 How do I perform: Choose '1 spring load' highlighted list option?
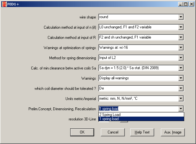(141, 119)
